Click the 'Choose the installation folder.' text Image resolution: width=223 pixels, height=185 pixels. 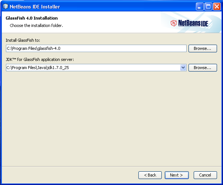(36, 25)
